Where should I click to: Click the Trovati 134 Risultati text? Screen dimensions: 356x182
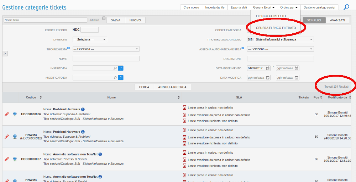point(336,87)
